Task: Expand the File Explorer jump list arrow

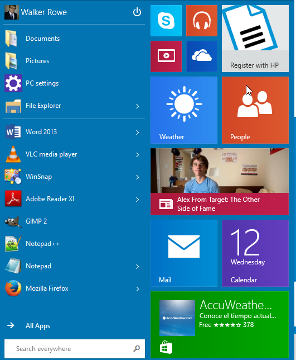Action: tap(137, 106)
